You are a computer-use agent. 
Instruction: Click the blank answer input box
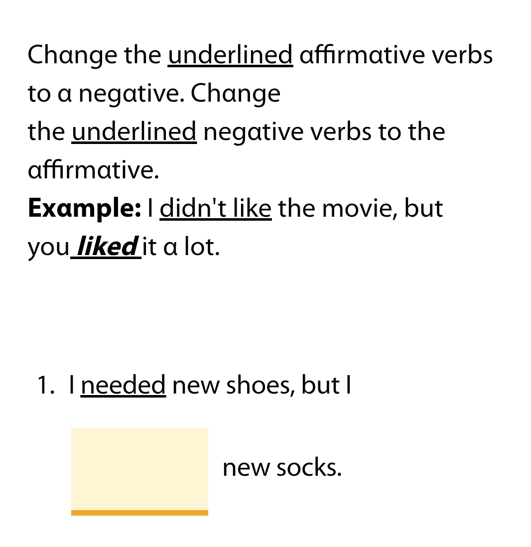(x=139, y=468)
